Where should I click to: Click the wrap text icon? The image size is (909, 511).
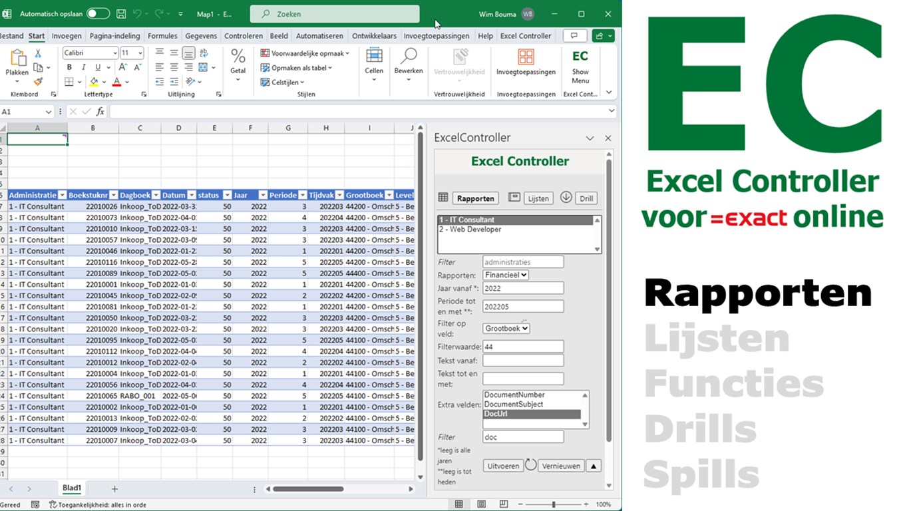pyautogui.click(x=203, y=53)
